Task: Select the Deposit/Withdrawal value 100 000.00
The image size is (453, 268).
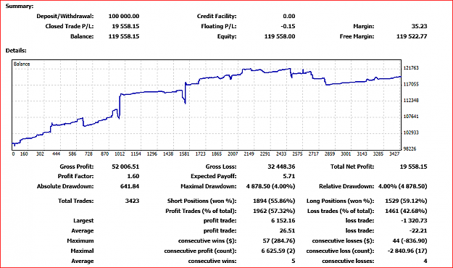Action: tap(124, 16)
